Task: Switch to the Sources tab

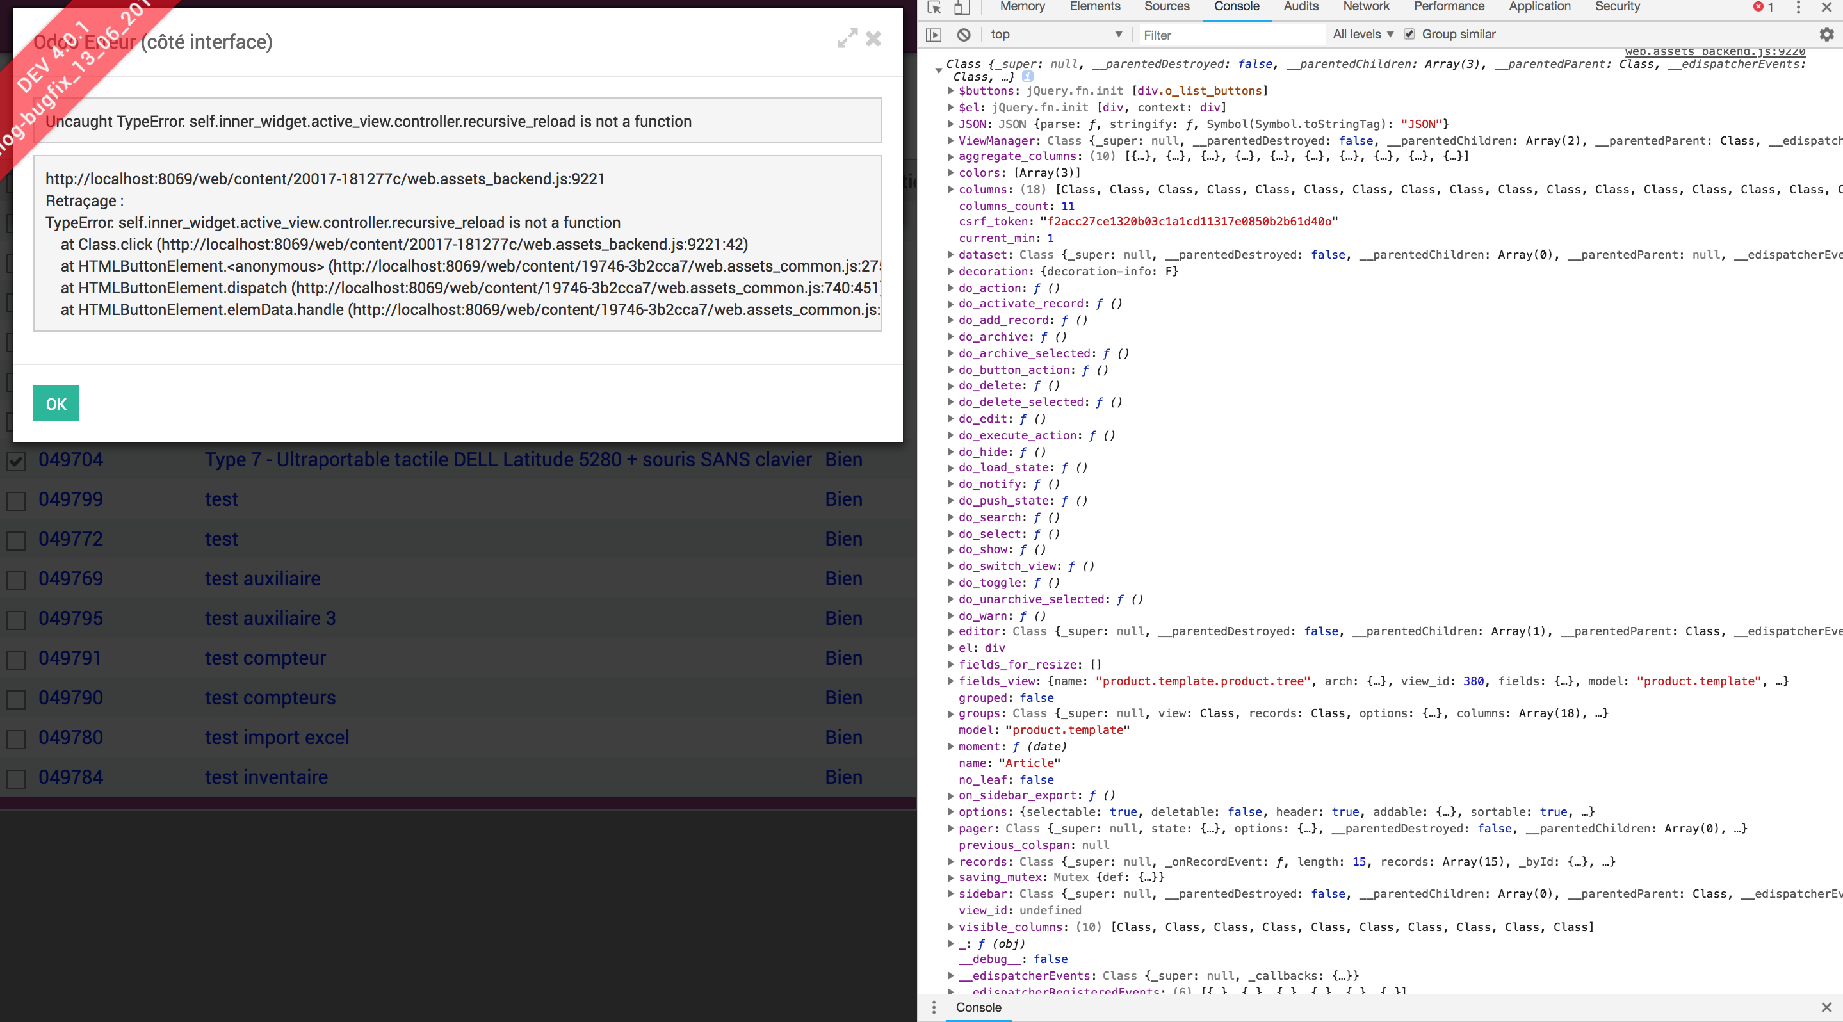Action: coord(1165,6)
